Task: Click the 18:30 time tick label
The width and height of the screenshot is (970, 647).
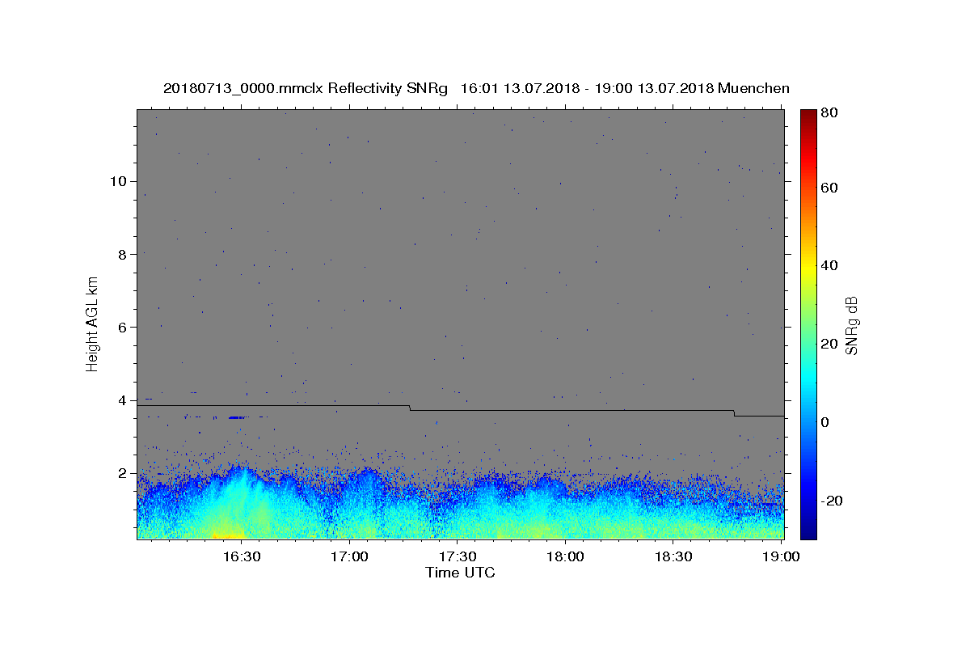Action: [x=673, y=556]
